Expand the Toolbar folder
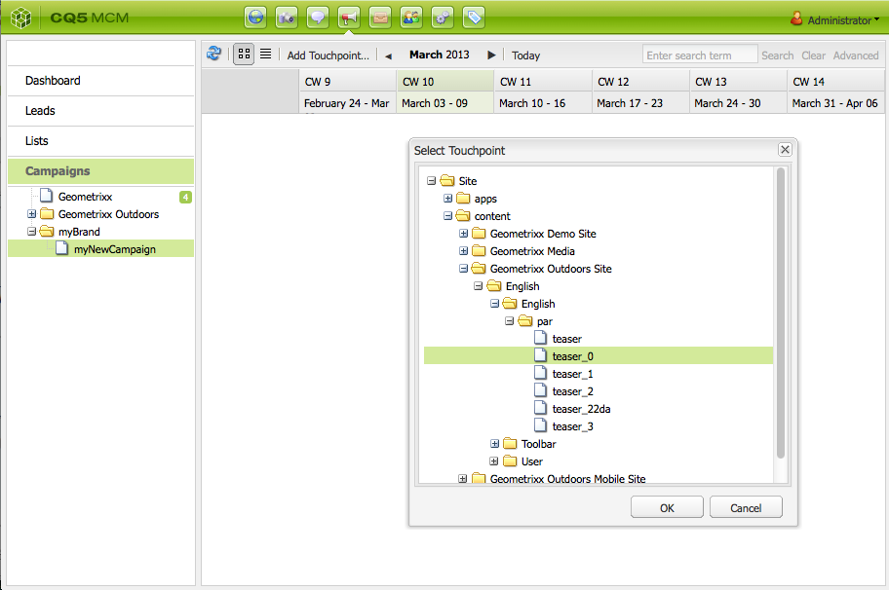The height and width of the screenshot is (590, 889). click(x=494, y=443)
